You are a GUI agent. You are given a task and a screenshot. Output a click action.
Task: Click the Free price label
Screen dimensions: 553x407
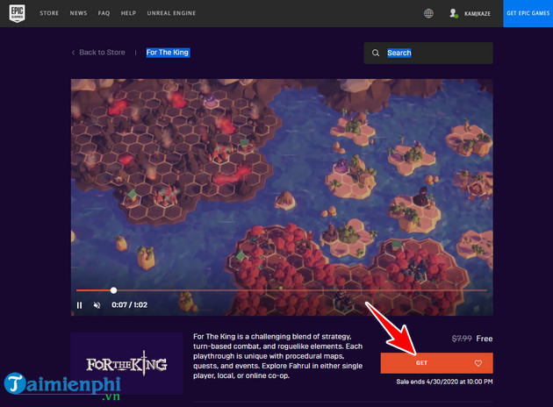[485, 339]
